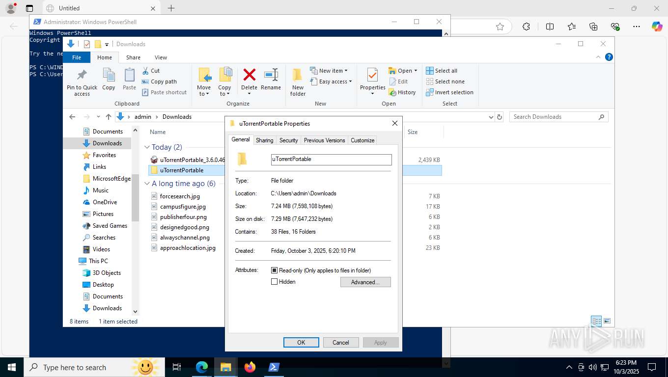
Task: Collapse the ribbon with the chevron
Action: [x=599, y=57]
